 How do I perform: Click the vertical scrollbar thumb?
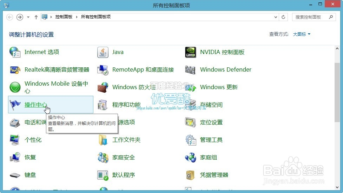[x=337, y=92]
